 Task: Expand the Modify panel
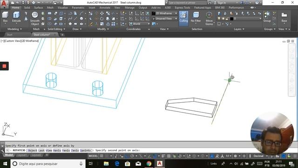pos(103,29)
